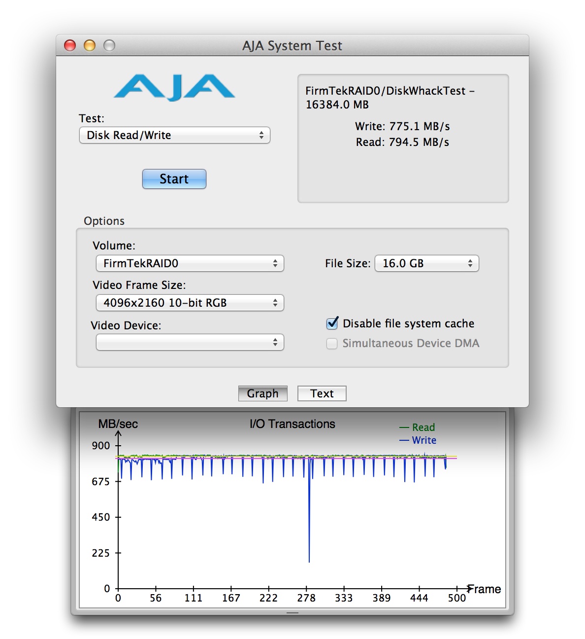Close the AJA System Test window

70,45
